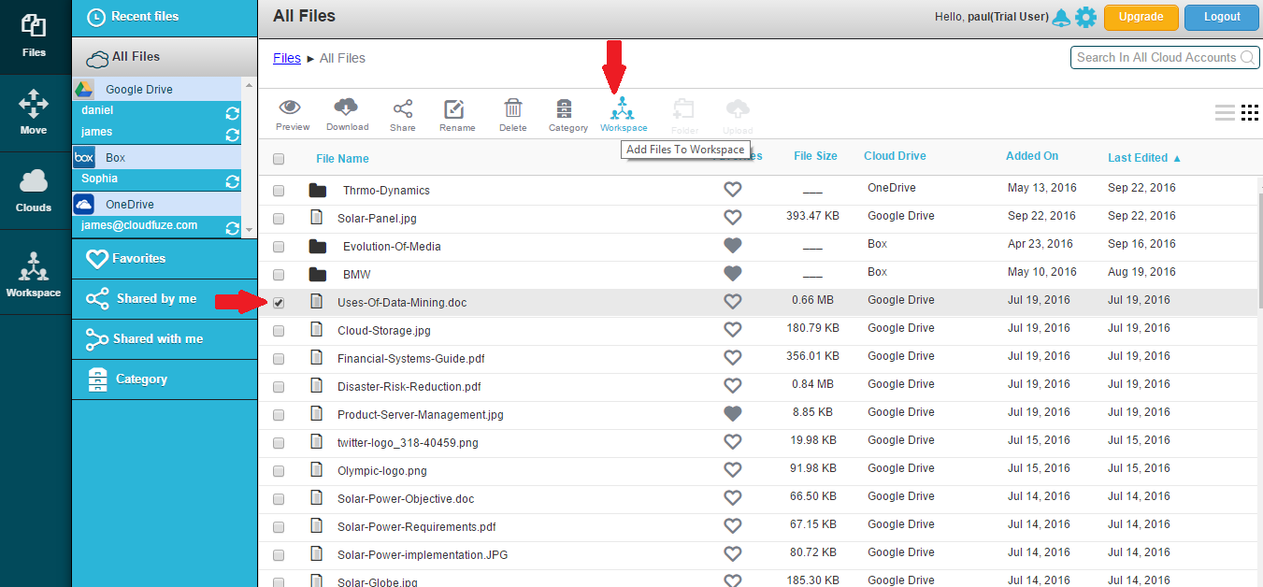Viewport: 1263px width, 587px height.
Task: Tick the checkbox for Solar-Panel.jpg
Action: [279, 218]
